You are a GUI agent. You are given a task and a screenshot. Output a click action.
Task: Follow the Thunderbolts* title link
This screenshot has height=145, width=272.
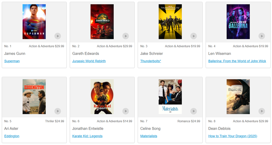click(151, 61)
